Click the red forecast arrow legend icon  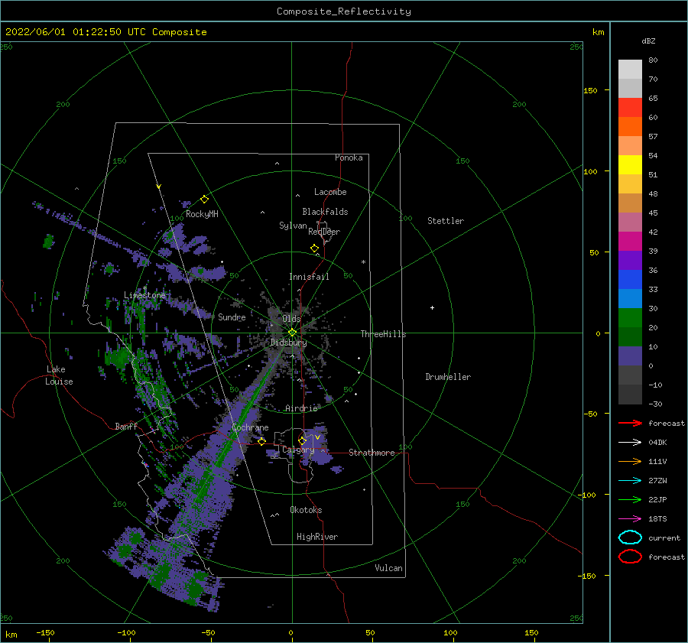pos(630,423)
